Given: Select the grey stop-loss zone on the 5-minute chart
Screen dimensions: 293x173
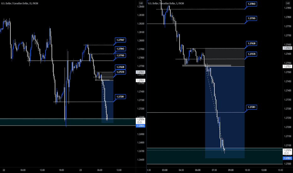Looking at the screenshot, I should tap(225, 58).
